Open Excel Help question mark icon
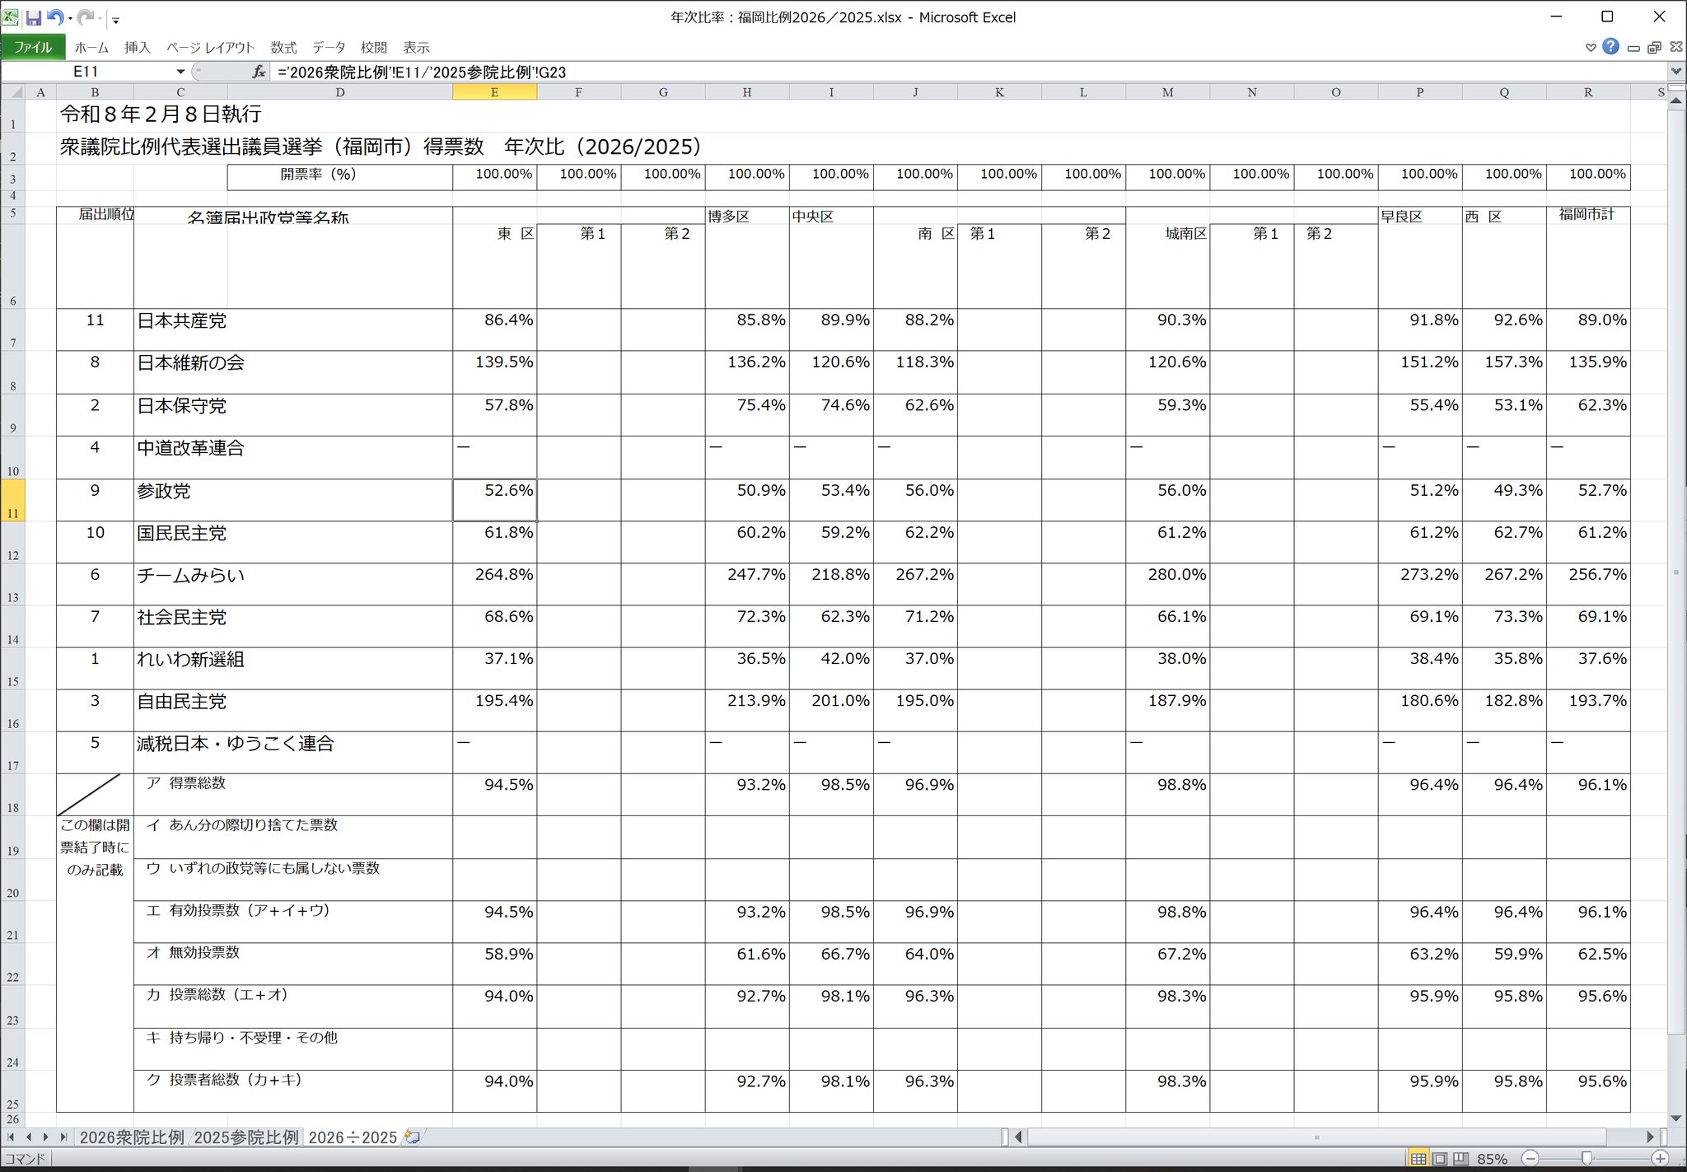Screen dimensions: 1687x1172 [1611, 47]
